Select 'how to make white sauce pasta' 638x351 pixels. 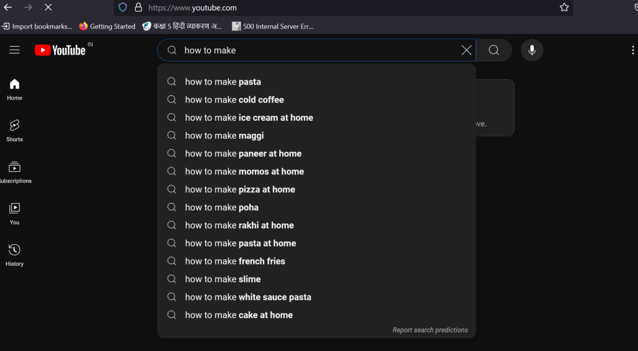click(x=317, y=297)
